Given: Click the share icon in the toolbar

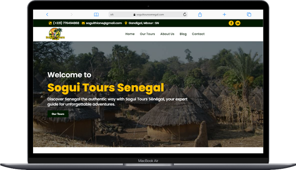Looking at the screenshot, I should tap(200, 14).
